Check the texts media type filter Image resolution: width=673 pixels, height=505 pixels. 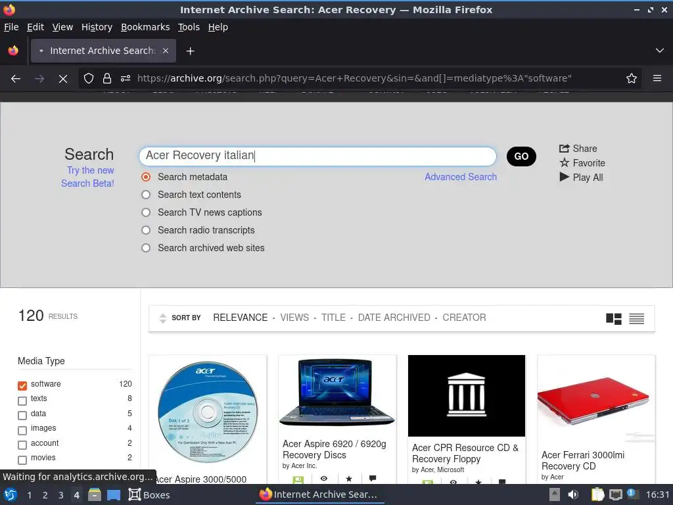(22, 400)
